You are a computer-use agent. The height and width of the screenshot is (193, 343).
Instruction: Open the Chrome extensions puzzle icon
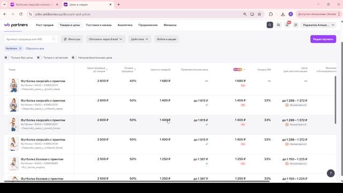(x=271, y=14)
